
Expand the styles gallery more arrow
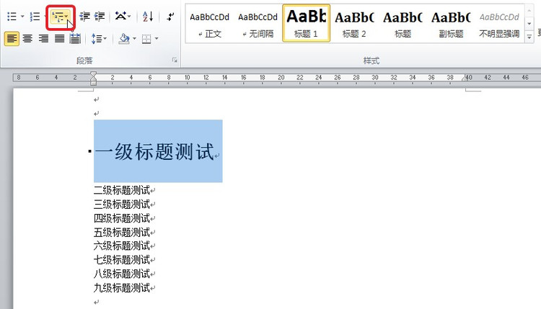point(529,36)
